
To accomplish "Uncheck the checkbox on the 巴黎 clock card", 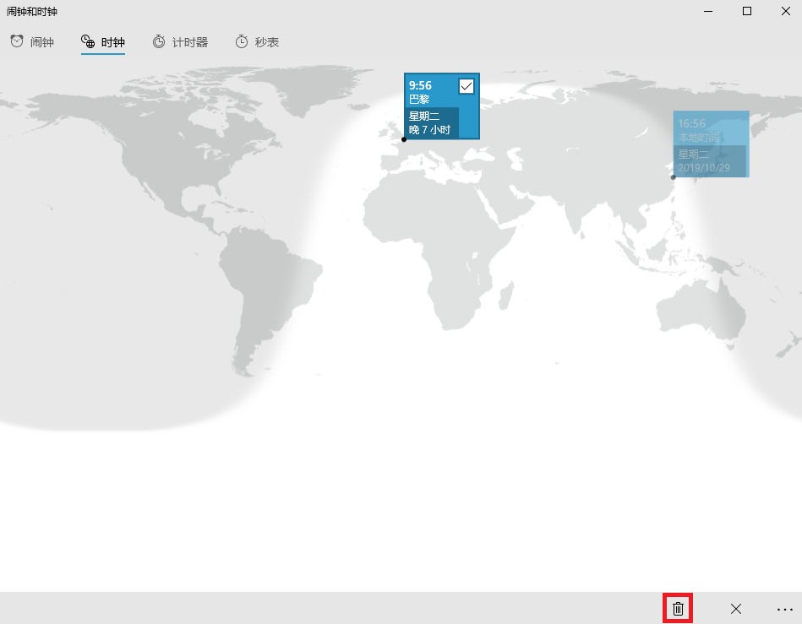I will point(466,86).
